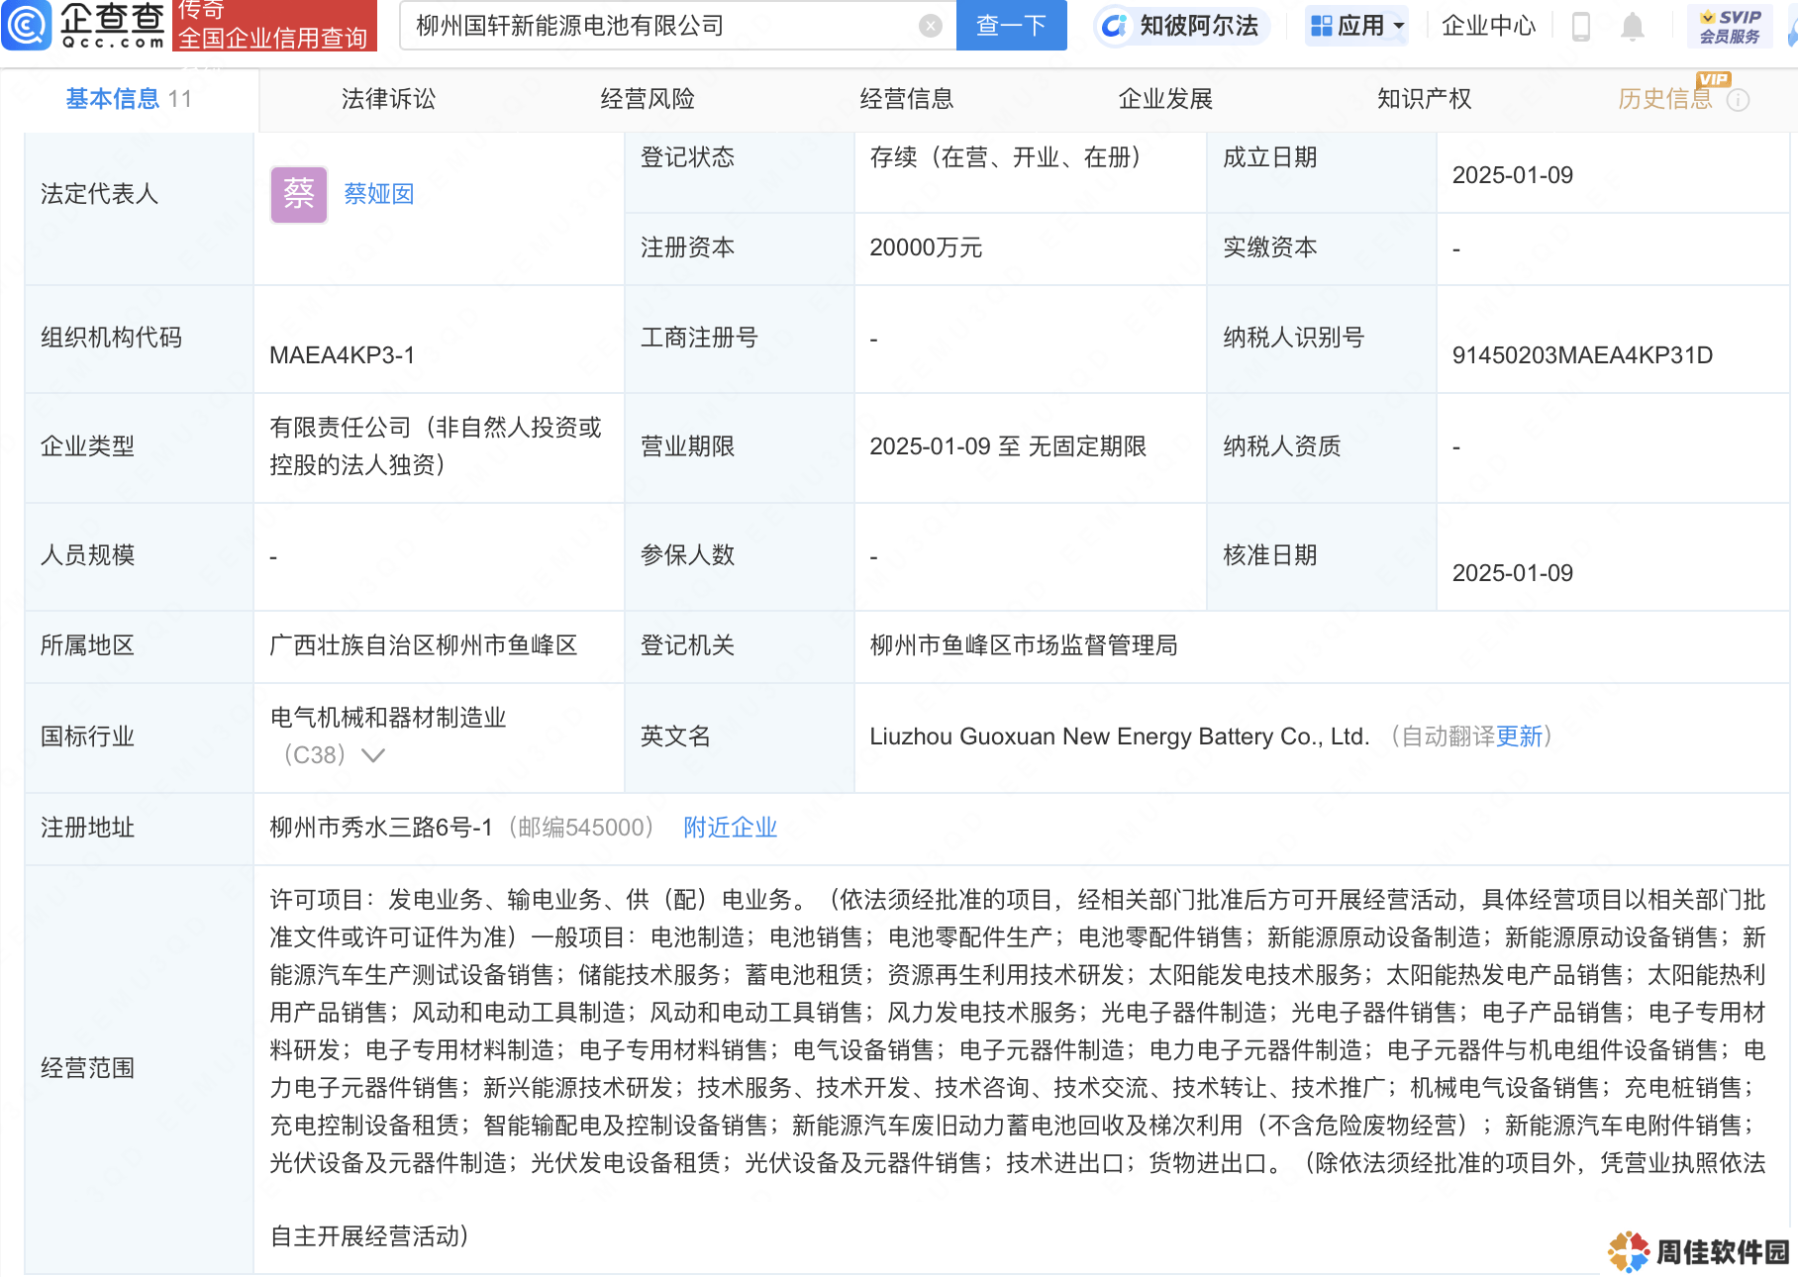Switch to the 经营信息 tab
Viewport: 1798px width, 1277px height.
(907, 99)
